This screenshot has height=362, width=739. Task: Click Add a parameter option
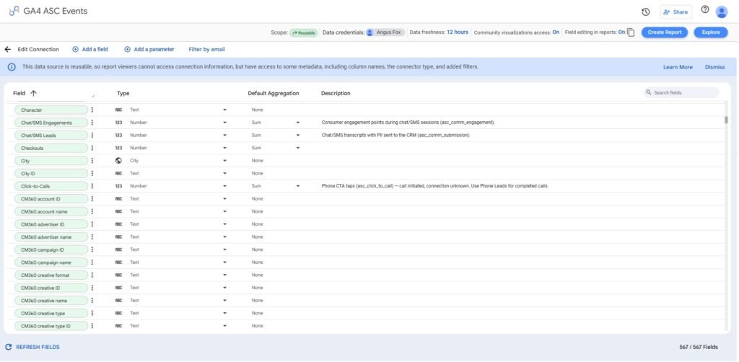tap(149, 49)
